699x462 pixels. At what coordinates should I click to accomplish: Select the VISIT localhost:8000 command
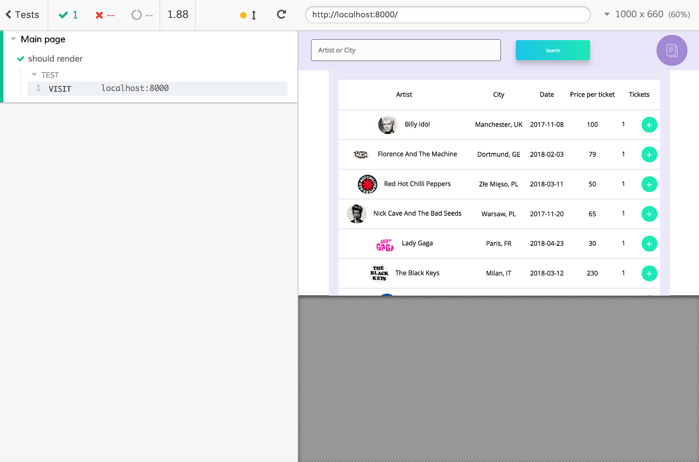(x=157, y=89)
